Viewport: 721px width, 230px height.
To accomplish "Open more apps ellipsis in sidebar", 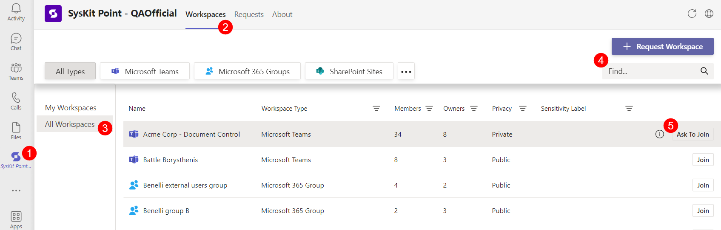I will [16, 191].
